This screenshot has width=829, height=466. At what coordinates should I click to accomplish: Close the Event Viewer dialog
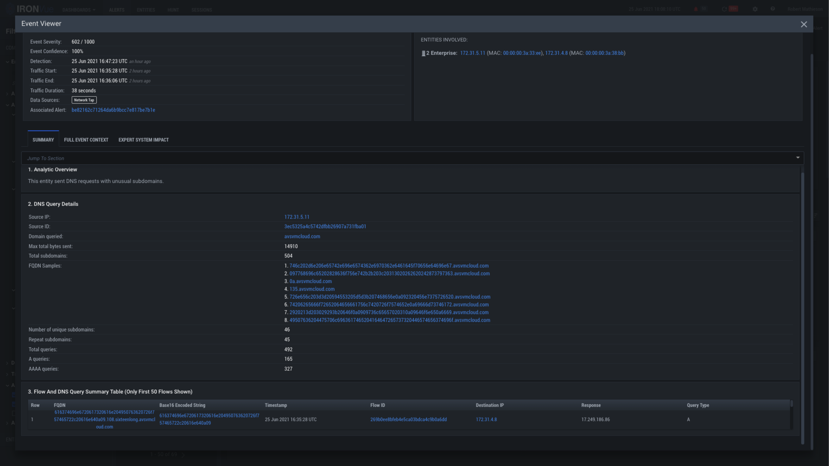pyautogui.click(x=804, y=24)
